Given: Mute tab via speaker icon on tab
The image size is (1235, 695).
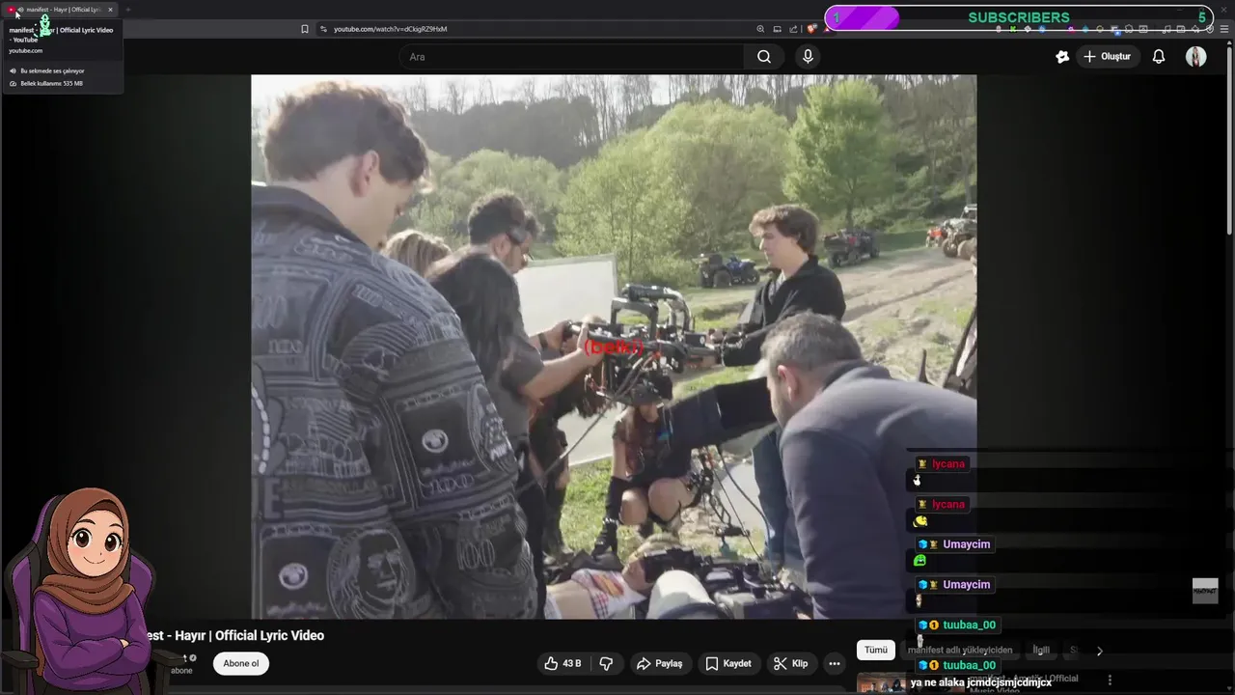Looking at the screenshot, I should 20,10.
